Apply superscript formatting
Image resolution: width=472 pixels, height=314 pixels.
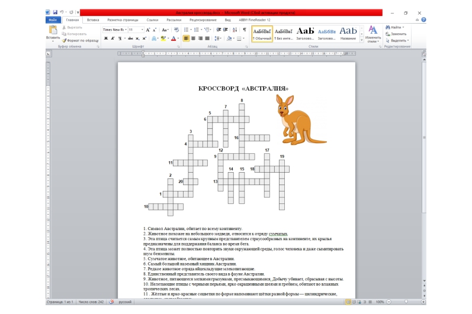(144, 38)
